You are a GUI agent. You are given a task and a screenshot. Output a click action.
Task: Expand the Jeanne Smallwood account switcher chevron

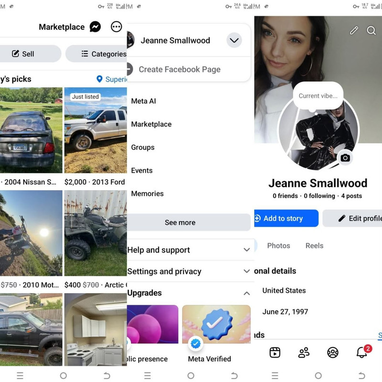(234, 40)
